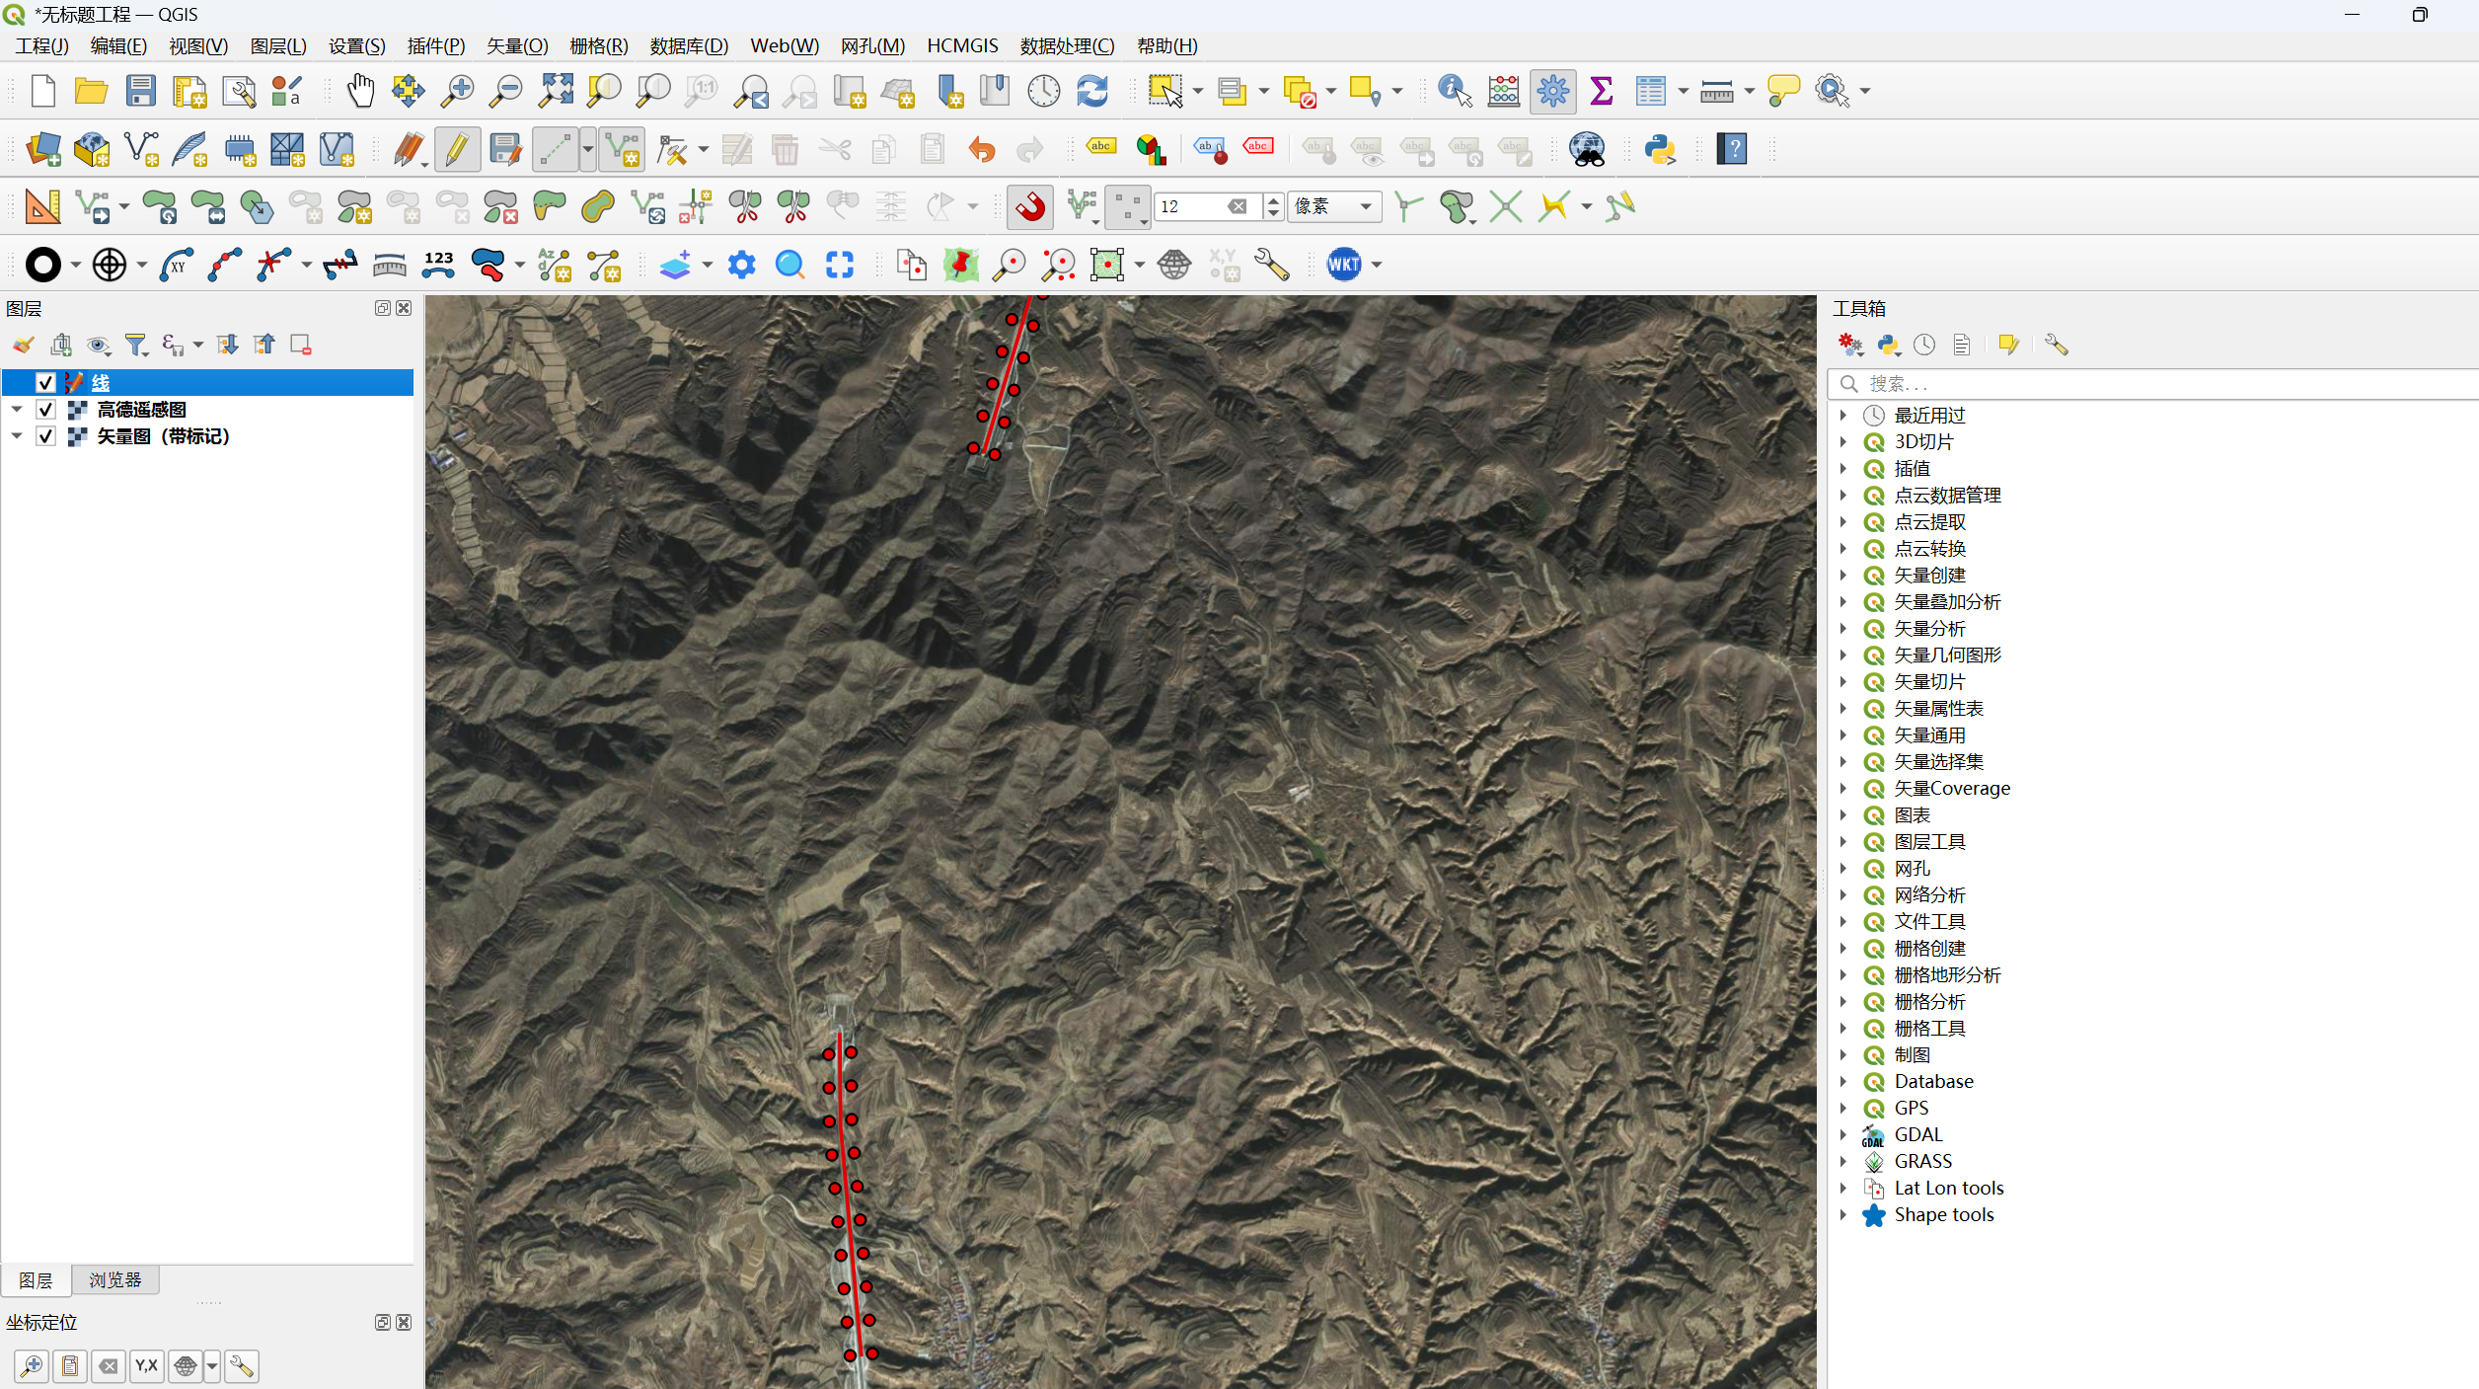Viewport: 2479px width, 1389px height.
Task: Open the 栅格(R) menu
Action: [598, 45]
